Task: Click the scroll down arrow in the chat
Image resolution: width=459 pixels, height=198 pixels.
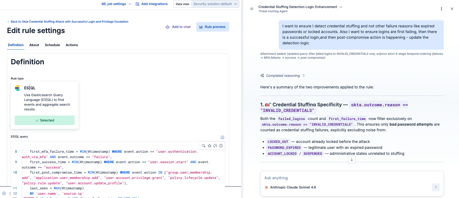Action: click(352, 160)
